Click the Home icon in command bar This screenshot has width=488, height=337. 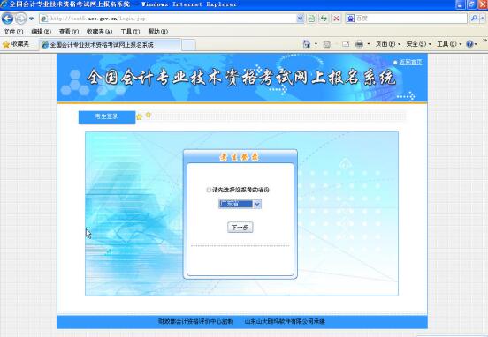307,44
